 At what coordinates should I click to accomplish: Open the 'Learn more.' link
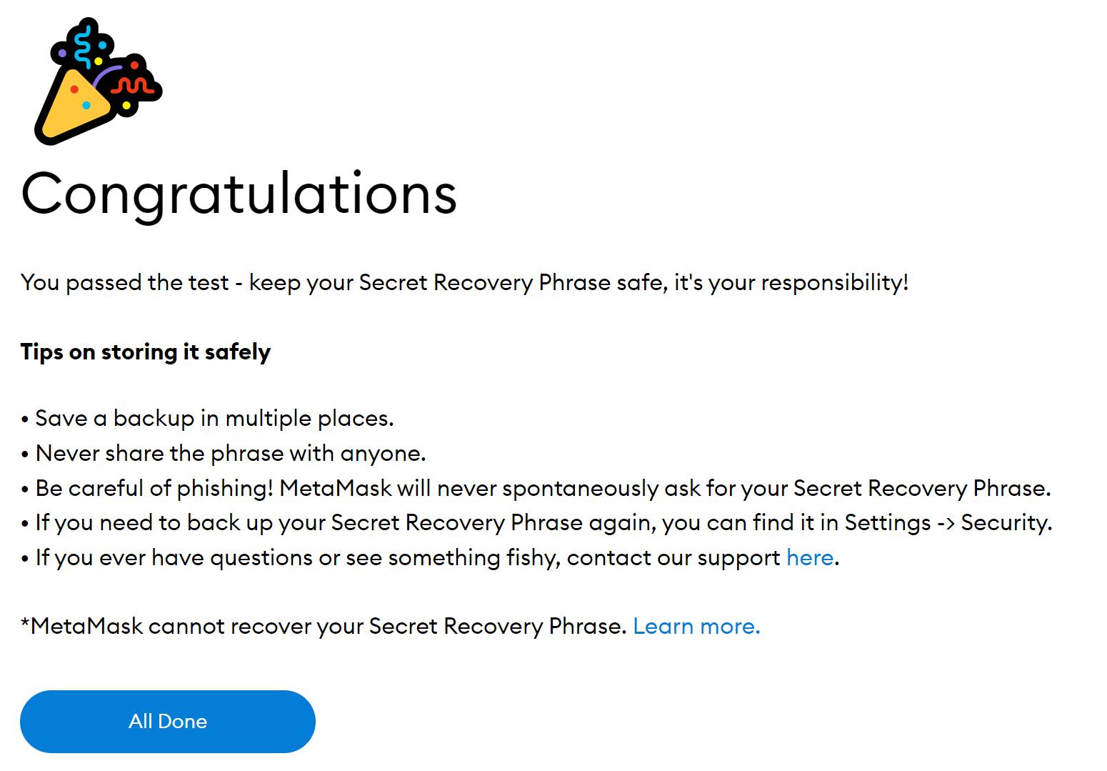(696, 626)
